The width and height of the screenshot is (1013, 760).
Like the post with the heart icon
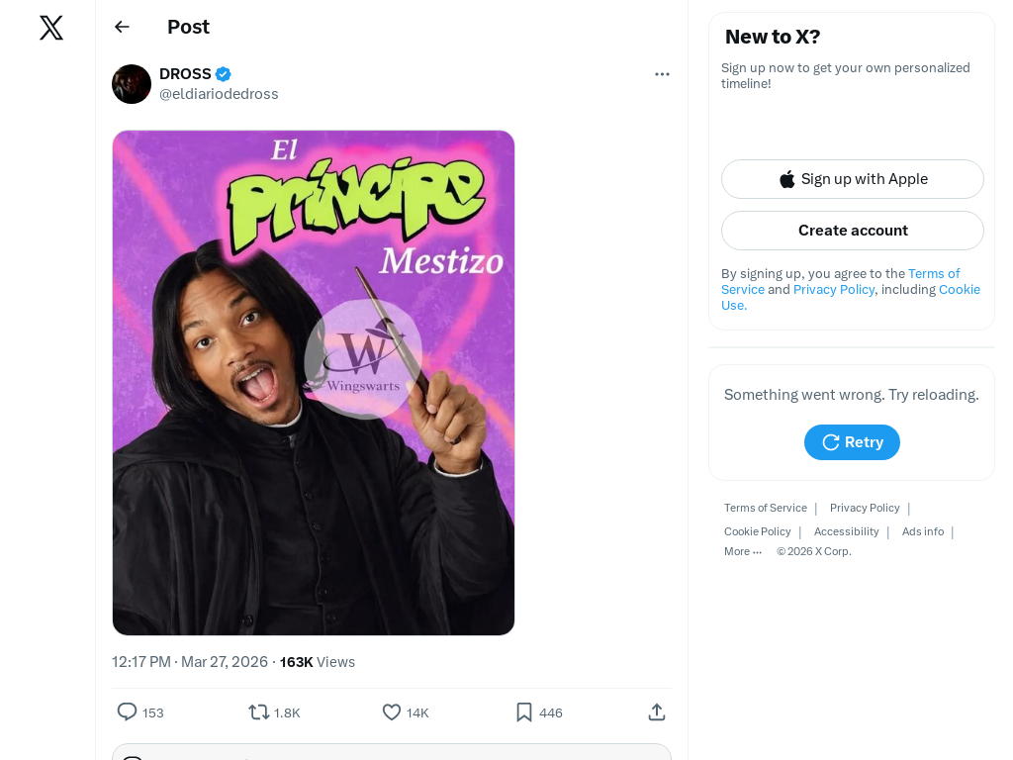pos(392,712)
